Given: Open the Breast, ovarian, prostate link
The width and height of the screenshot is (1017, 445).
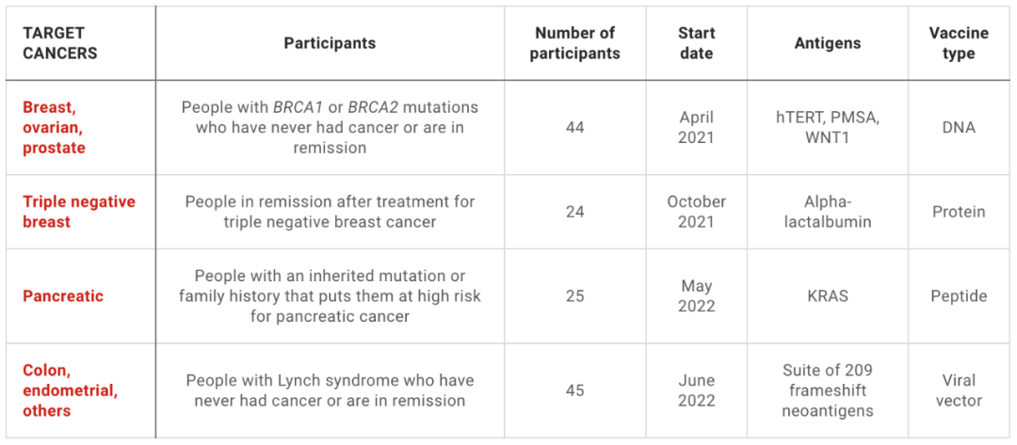Looking at the screenshot, I should [55, 127].
